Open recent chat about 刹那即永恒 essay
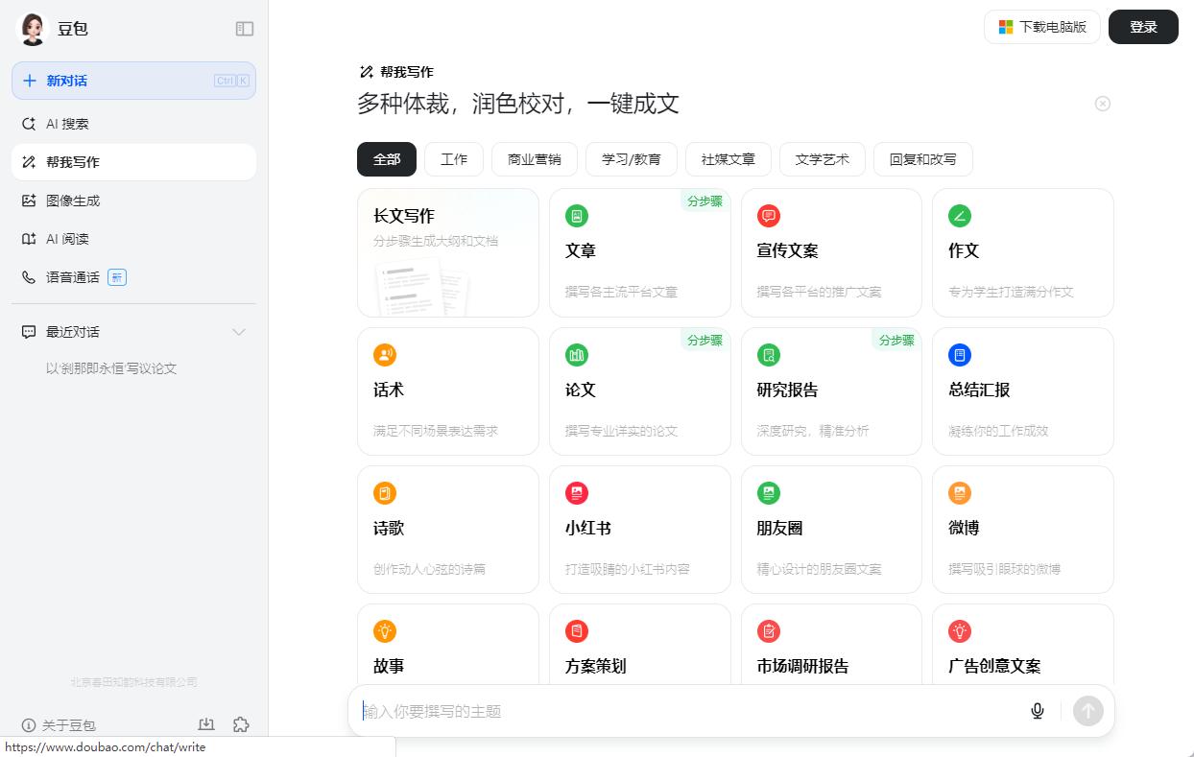This screenshot has height=757, width=1194. [x=111, y=368]
